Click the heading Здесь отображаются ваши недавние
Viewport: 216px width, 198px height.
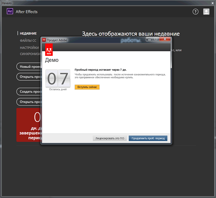(x=131, y=34)
